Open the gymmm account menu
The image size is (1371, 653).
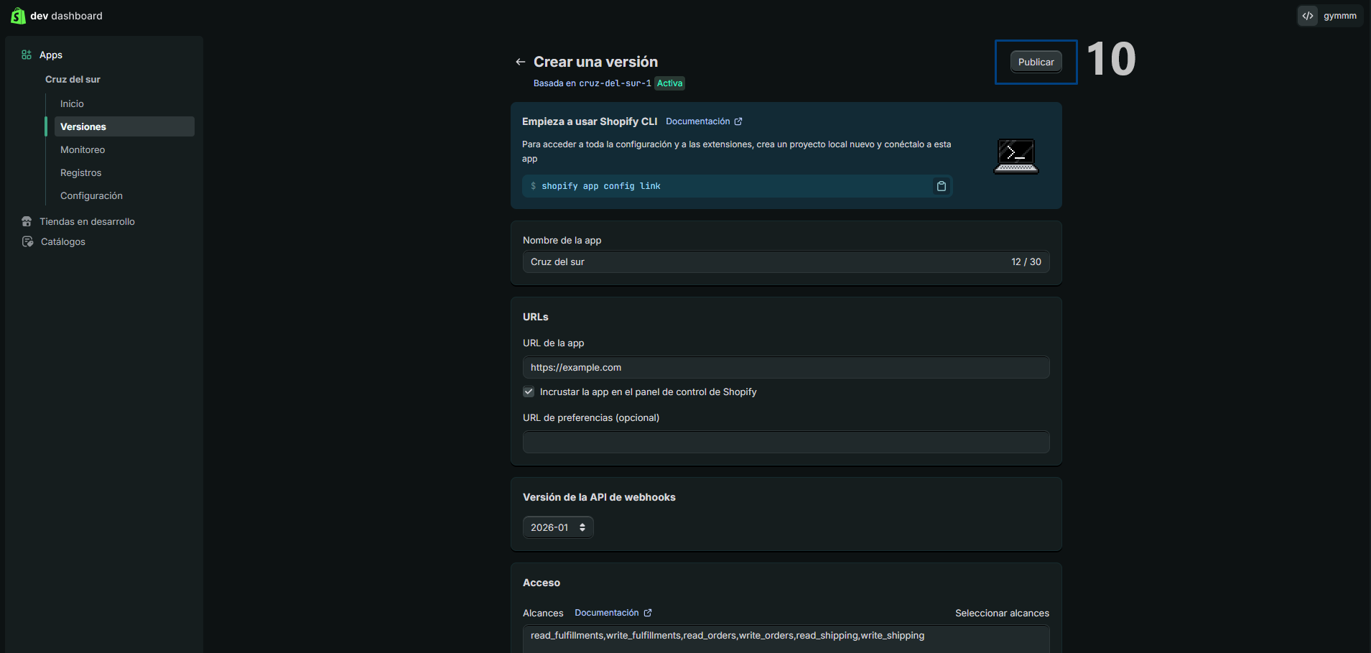(1339, 16)
